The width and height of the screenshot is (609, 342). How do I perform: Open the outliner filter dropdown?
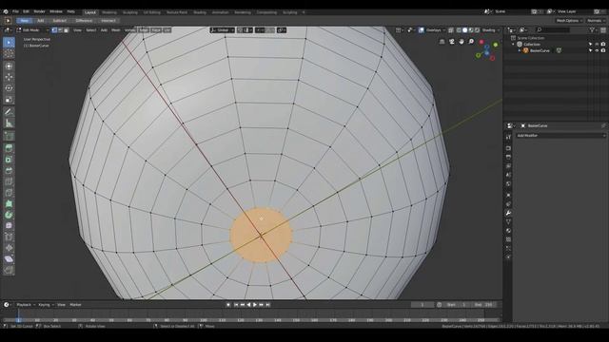(x=593, y=29)
